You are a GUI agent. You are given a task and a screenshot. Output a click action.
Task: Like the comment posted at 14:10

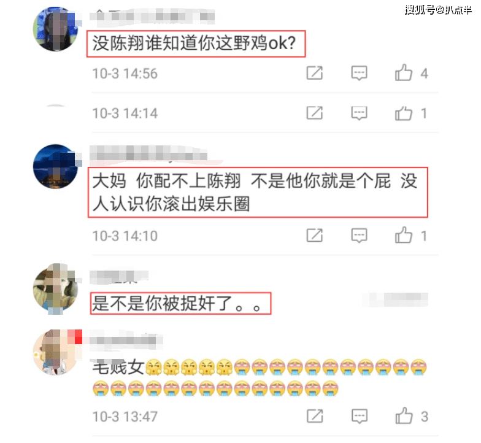pyautogui.click(x=404, y=236)
